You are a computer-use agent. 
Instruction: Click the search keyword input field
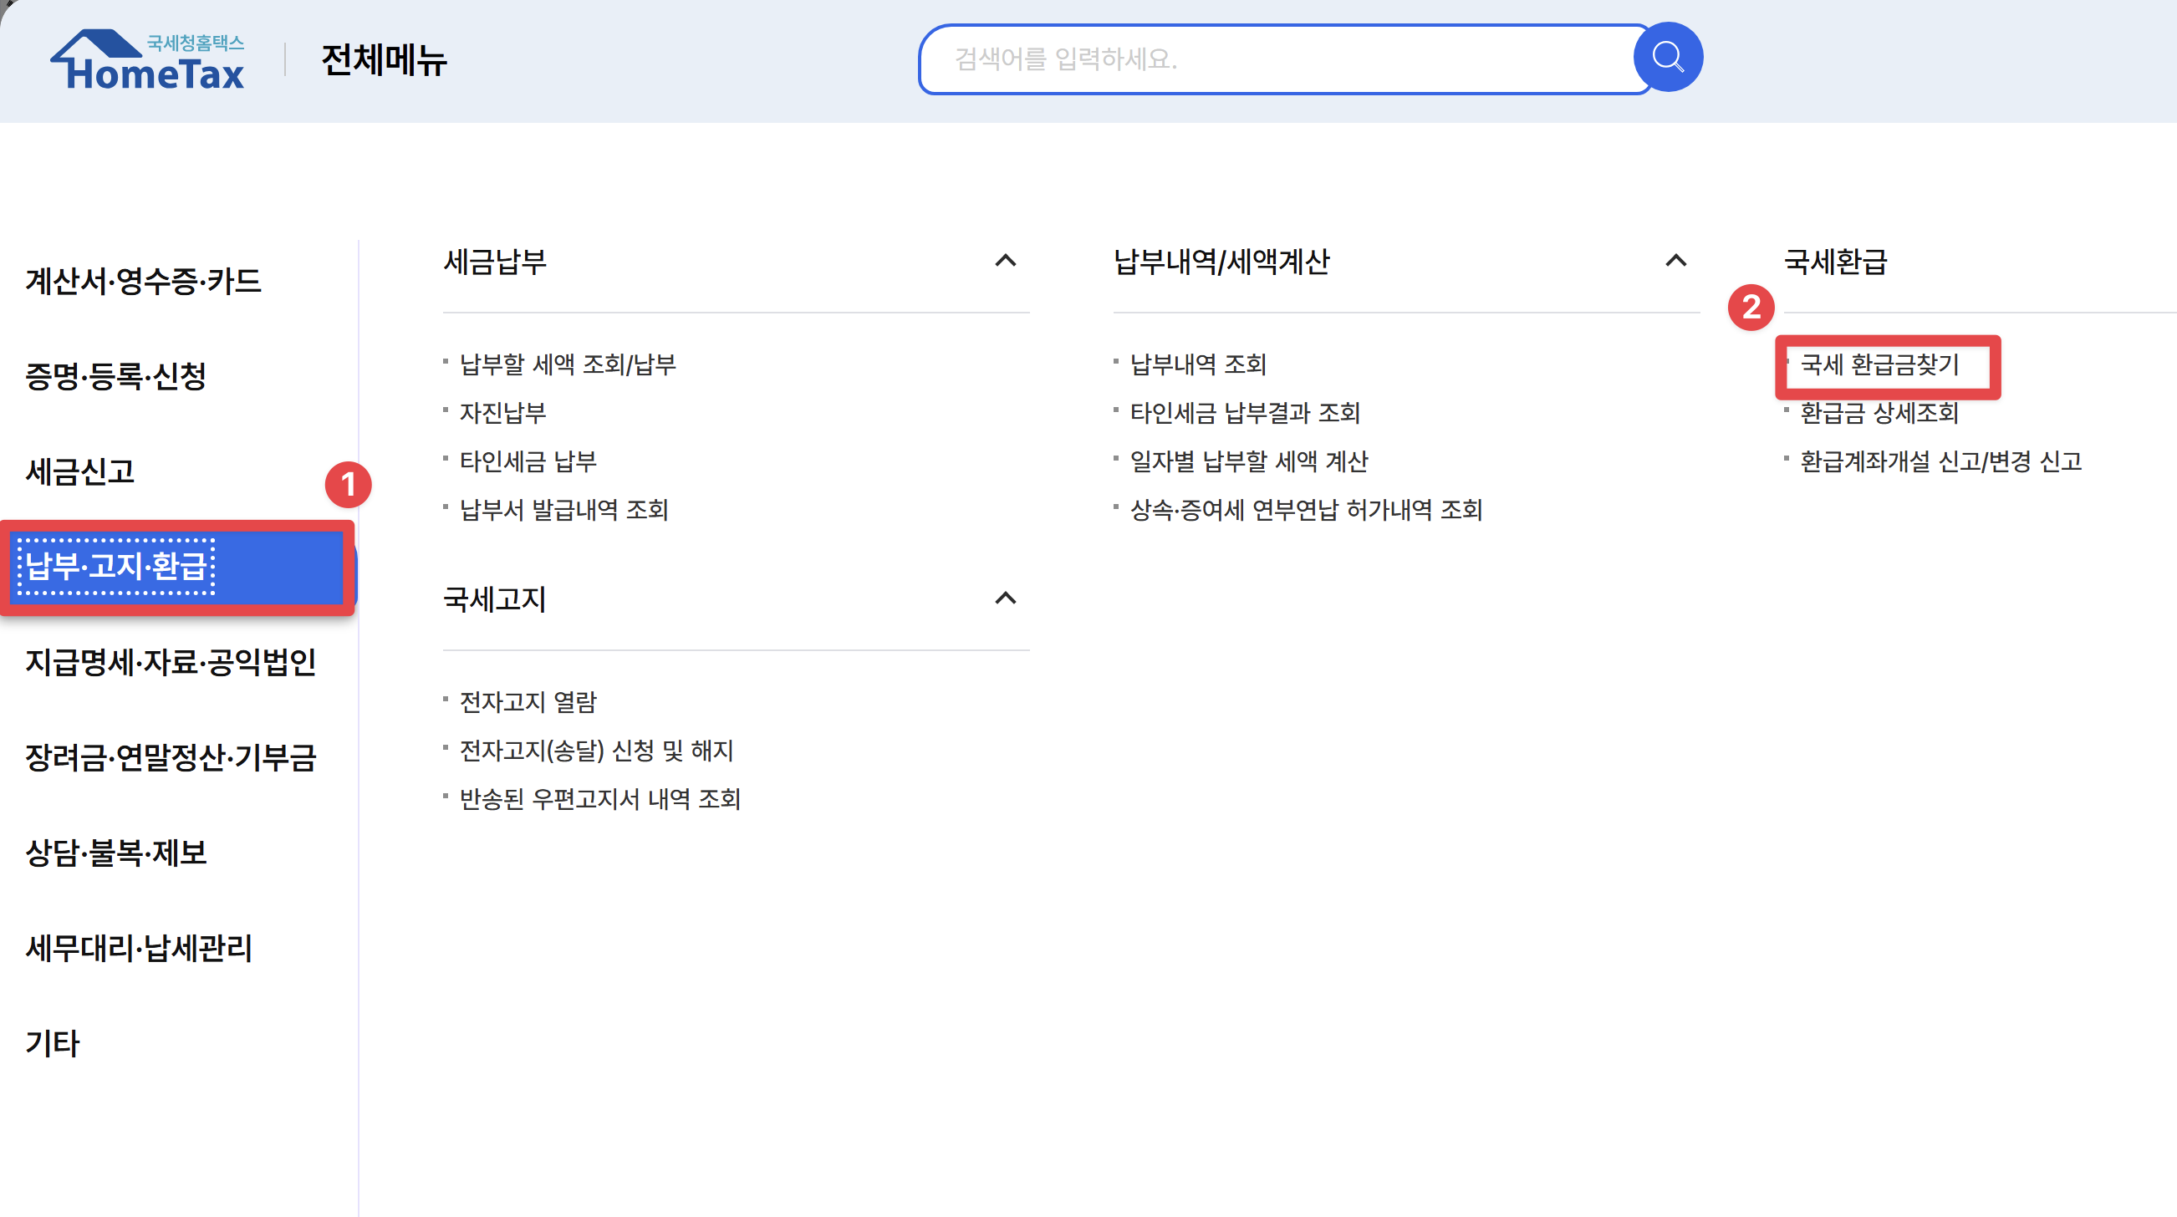[x=1276, y=59]
